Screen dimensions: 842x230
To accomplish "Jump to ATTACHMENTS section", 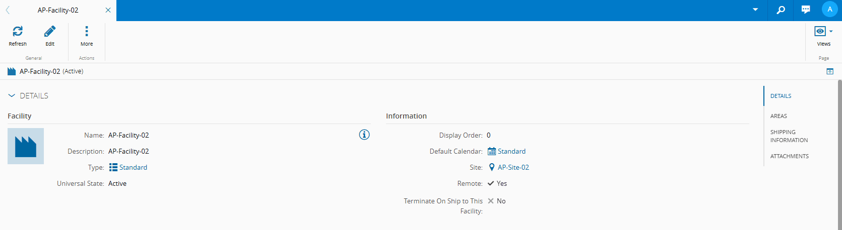I will click(x=789, y=156).
